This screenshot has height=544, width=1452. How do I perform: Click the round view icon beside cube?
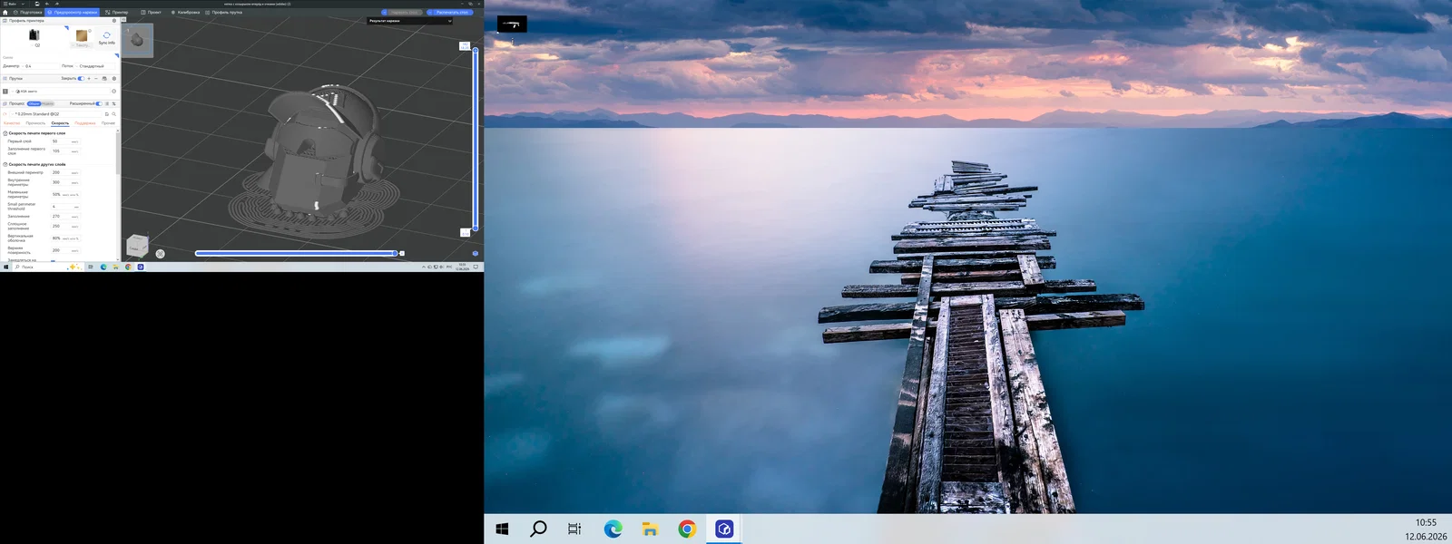tap(160, 254)
